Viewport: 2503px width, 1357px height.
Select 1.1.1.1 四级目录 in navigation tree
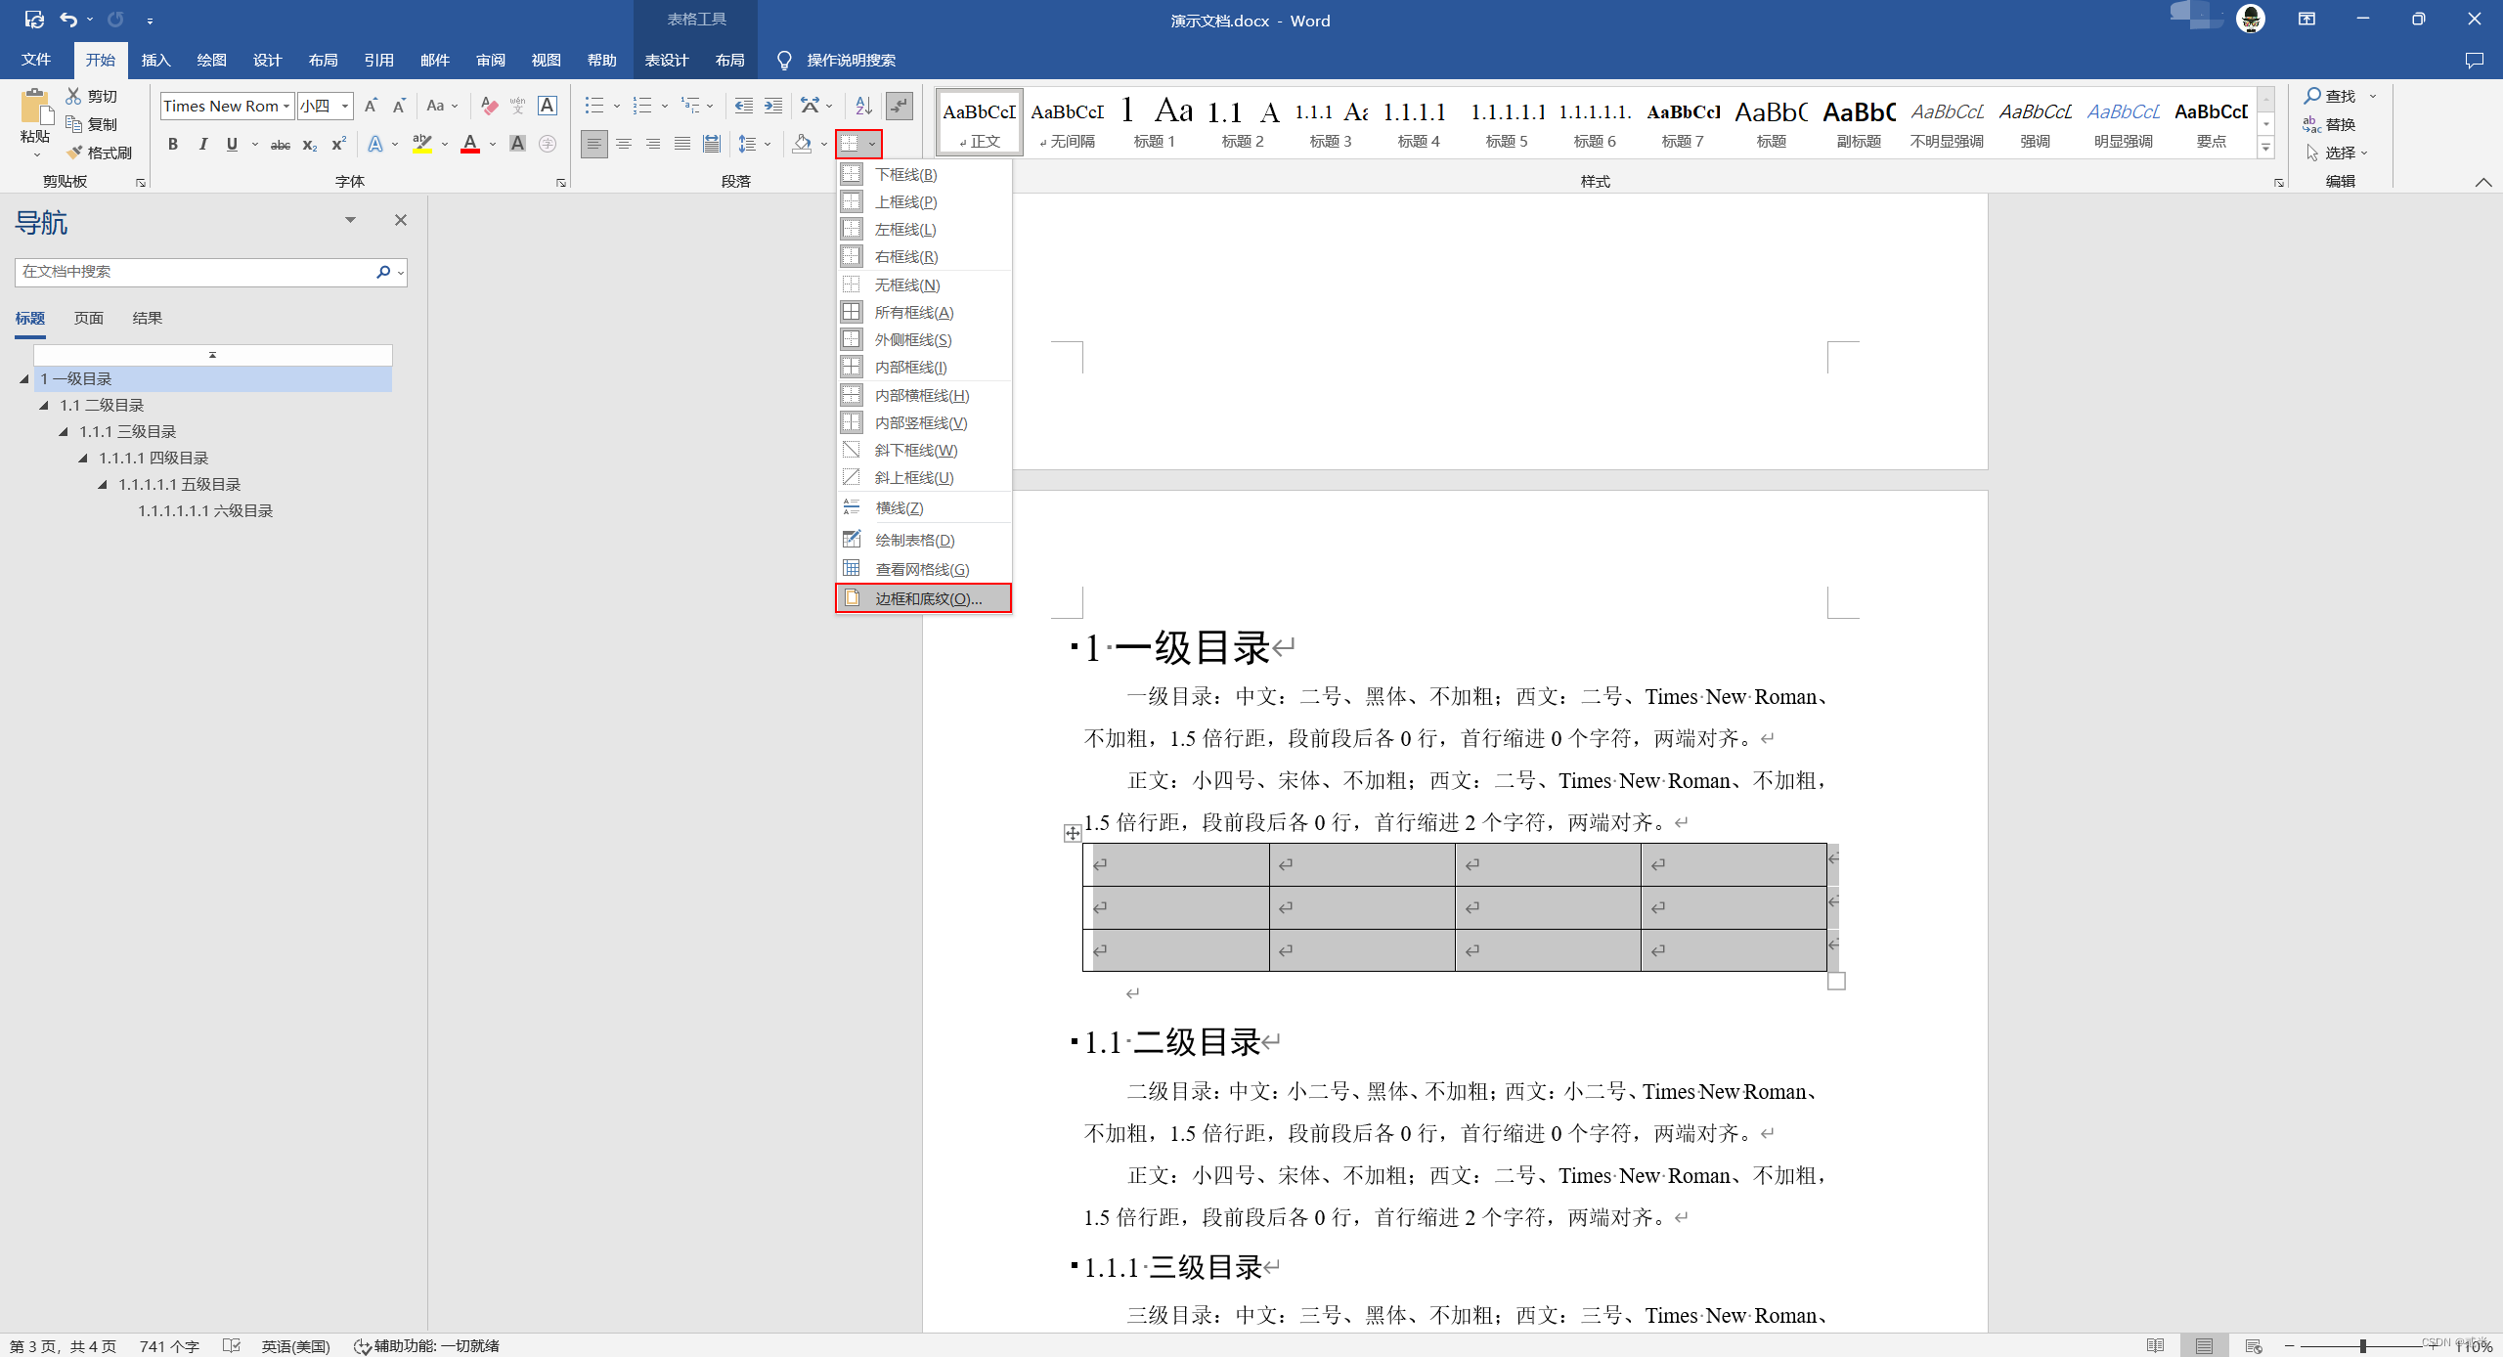(x=154, y=459)
